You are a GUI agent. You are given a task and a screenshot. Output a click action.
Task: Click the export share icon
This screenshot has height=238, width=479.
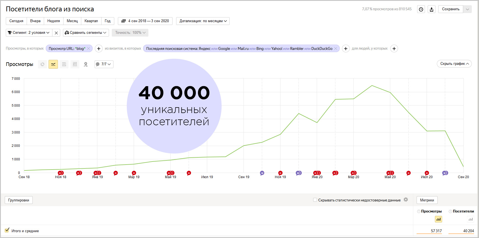pos(432,9)
